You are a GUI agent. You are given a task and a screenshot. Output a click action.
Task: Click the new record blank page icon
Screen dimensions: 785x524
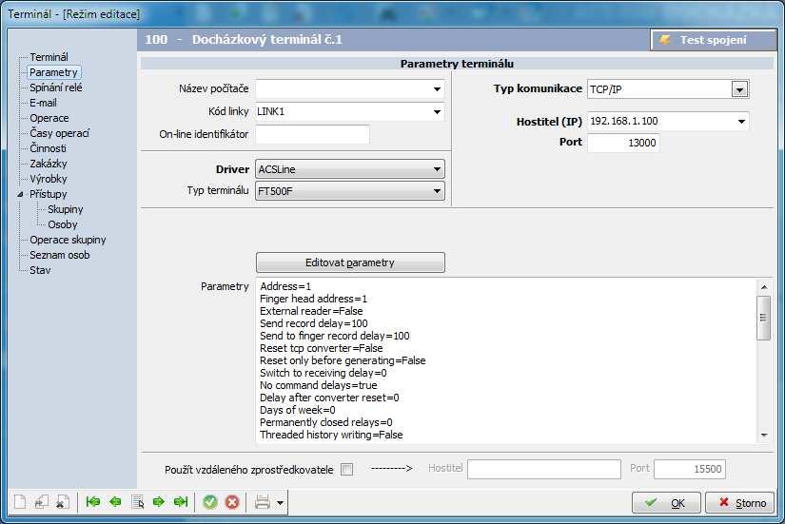pos(20,501)
